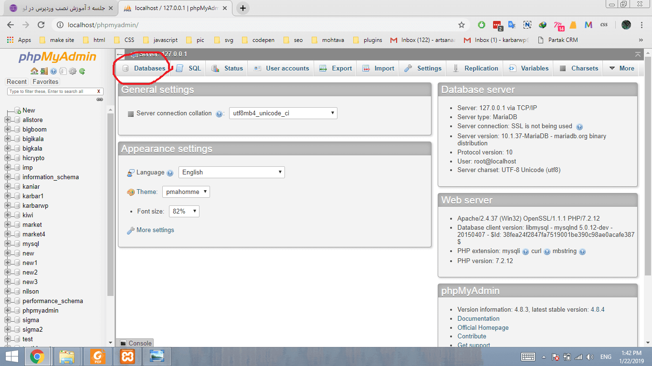652x366 pixels.
Task: Expand the alistore database tree node
Action: [8, 120]
